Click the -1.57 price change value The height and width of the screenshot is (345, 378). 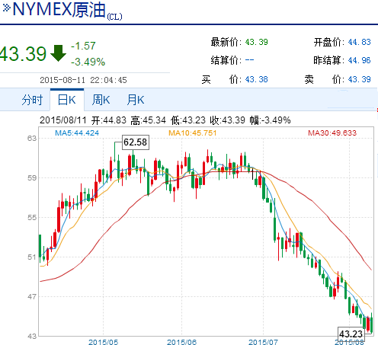(x=83, y=46)
